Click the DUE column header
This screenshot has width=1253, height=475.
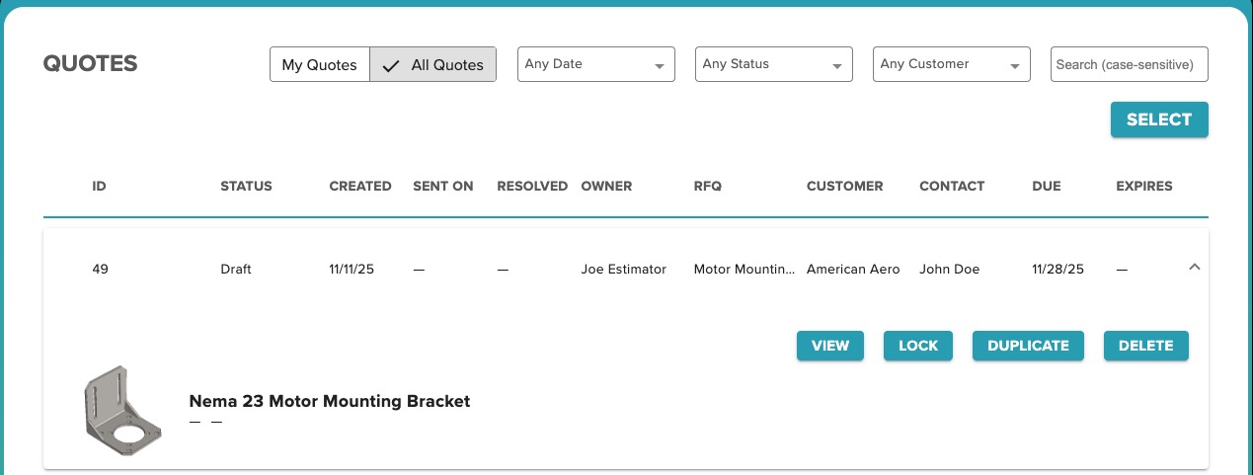tap(1046, 186)
